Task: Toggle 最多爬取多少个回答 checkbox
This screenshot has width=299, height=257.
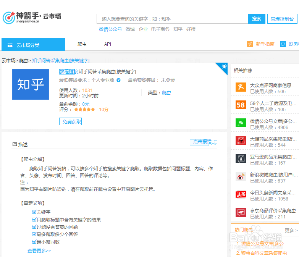Action: point(34,234)
